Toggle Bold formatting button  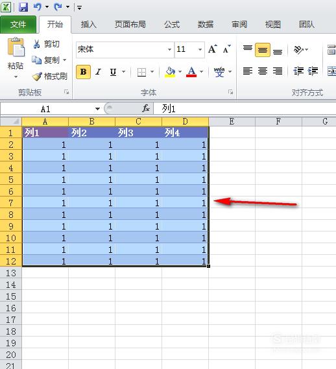click(x=84, y=72)
